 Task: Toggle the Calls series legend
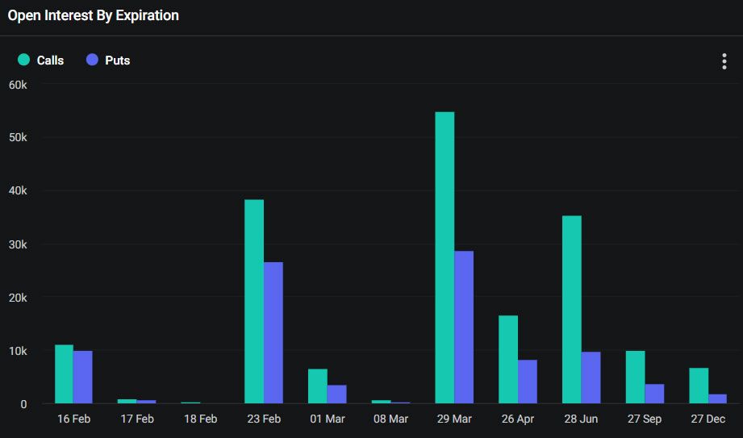pyautogui.click(x=41, y=60)
